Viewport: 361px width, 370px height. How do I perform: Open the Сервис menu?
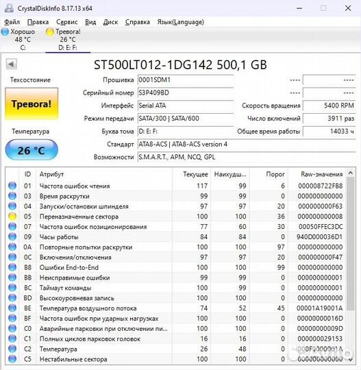66,22
